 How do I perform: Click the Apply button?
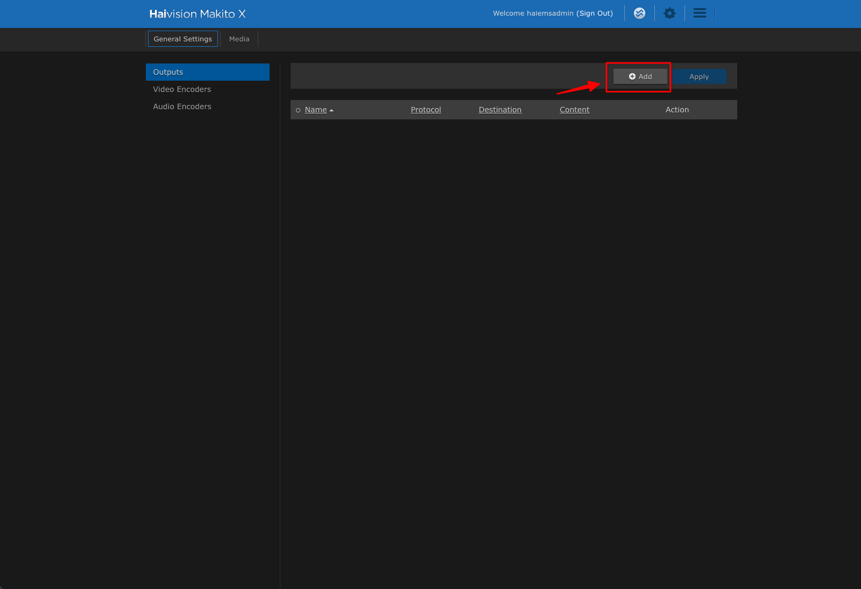coord(699,76)
